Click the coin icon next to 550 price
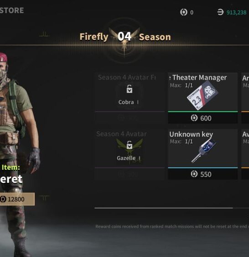 pyautogui.click(x=194, y=174)
